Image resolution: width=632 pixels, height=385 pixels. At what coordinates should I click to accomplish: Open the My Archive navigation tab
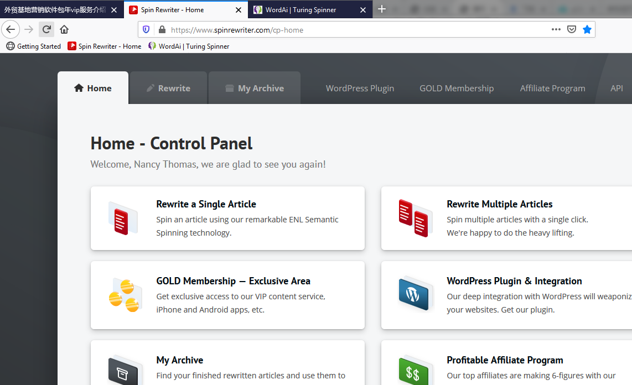pyautogui.click(x=255, y=88)
